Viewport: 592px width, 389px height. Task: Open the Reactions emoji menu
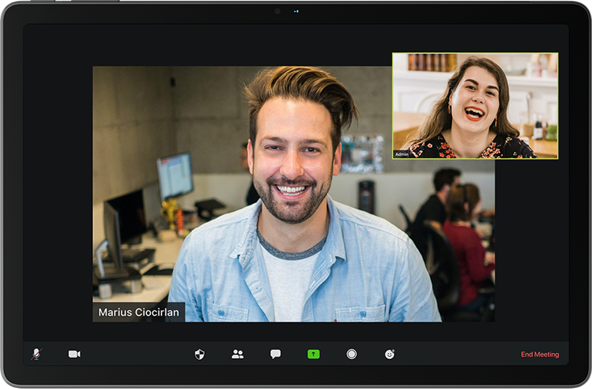tap(390, 354)
